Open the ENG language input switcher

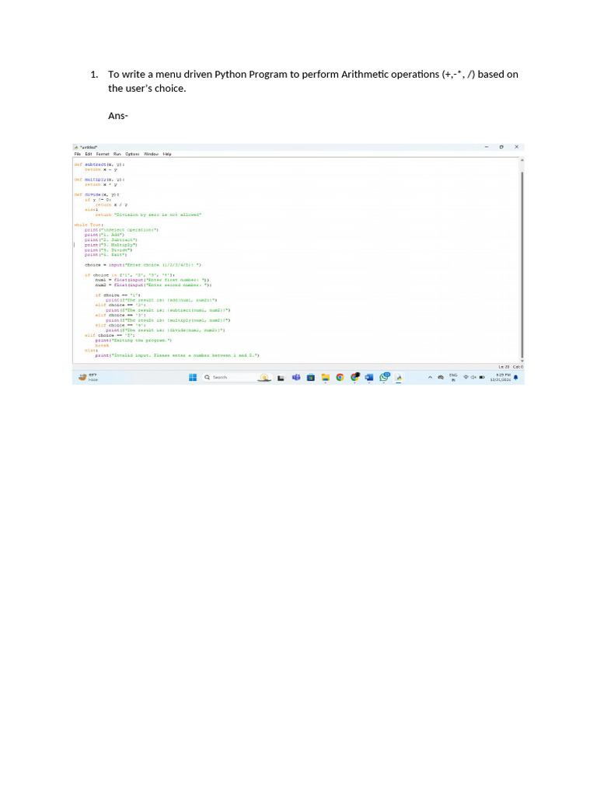(x=453, y=377)
